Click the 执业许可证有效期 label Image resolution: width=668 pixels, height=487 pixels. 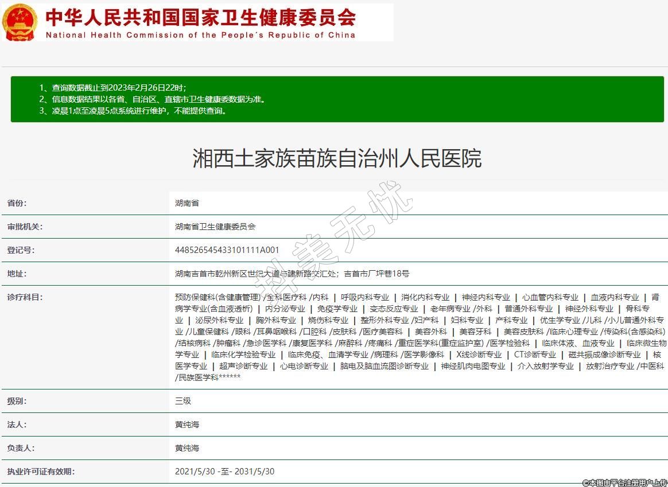(x=41, y=472)
